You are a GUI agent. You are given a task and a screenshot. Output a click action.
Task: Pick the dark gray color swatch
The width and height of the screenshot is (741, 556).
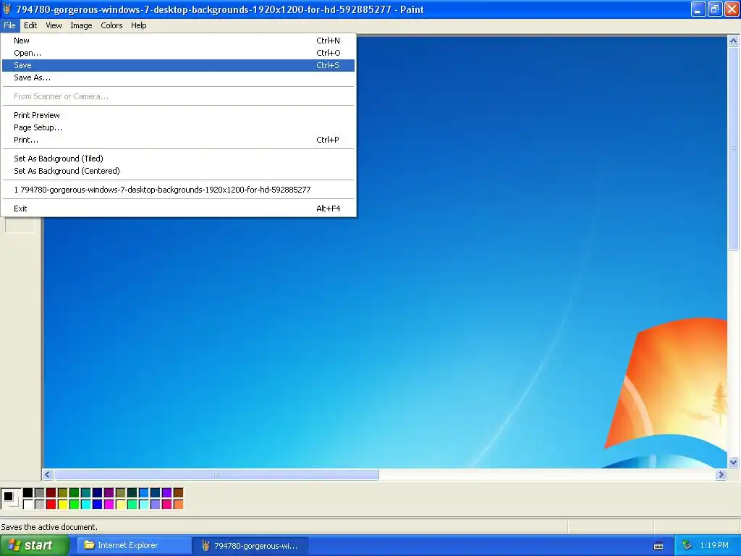(x=40, y=493)
